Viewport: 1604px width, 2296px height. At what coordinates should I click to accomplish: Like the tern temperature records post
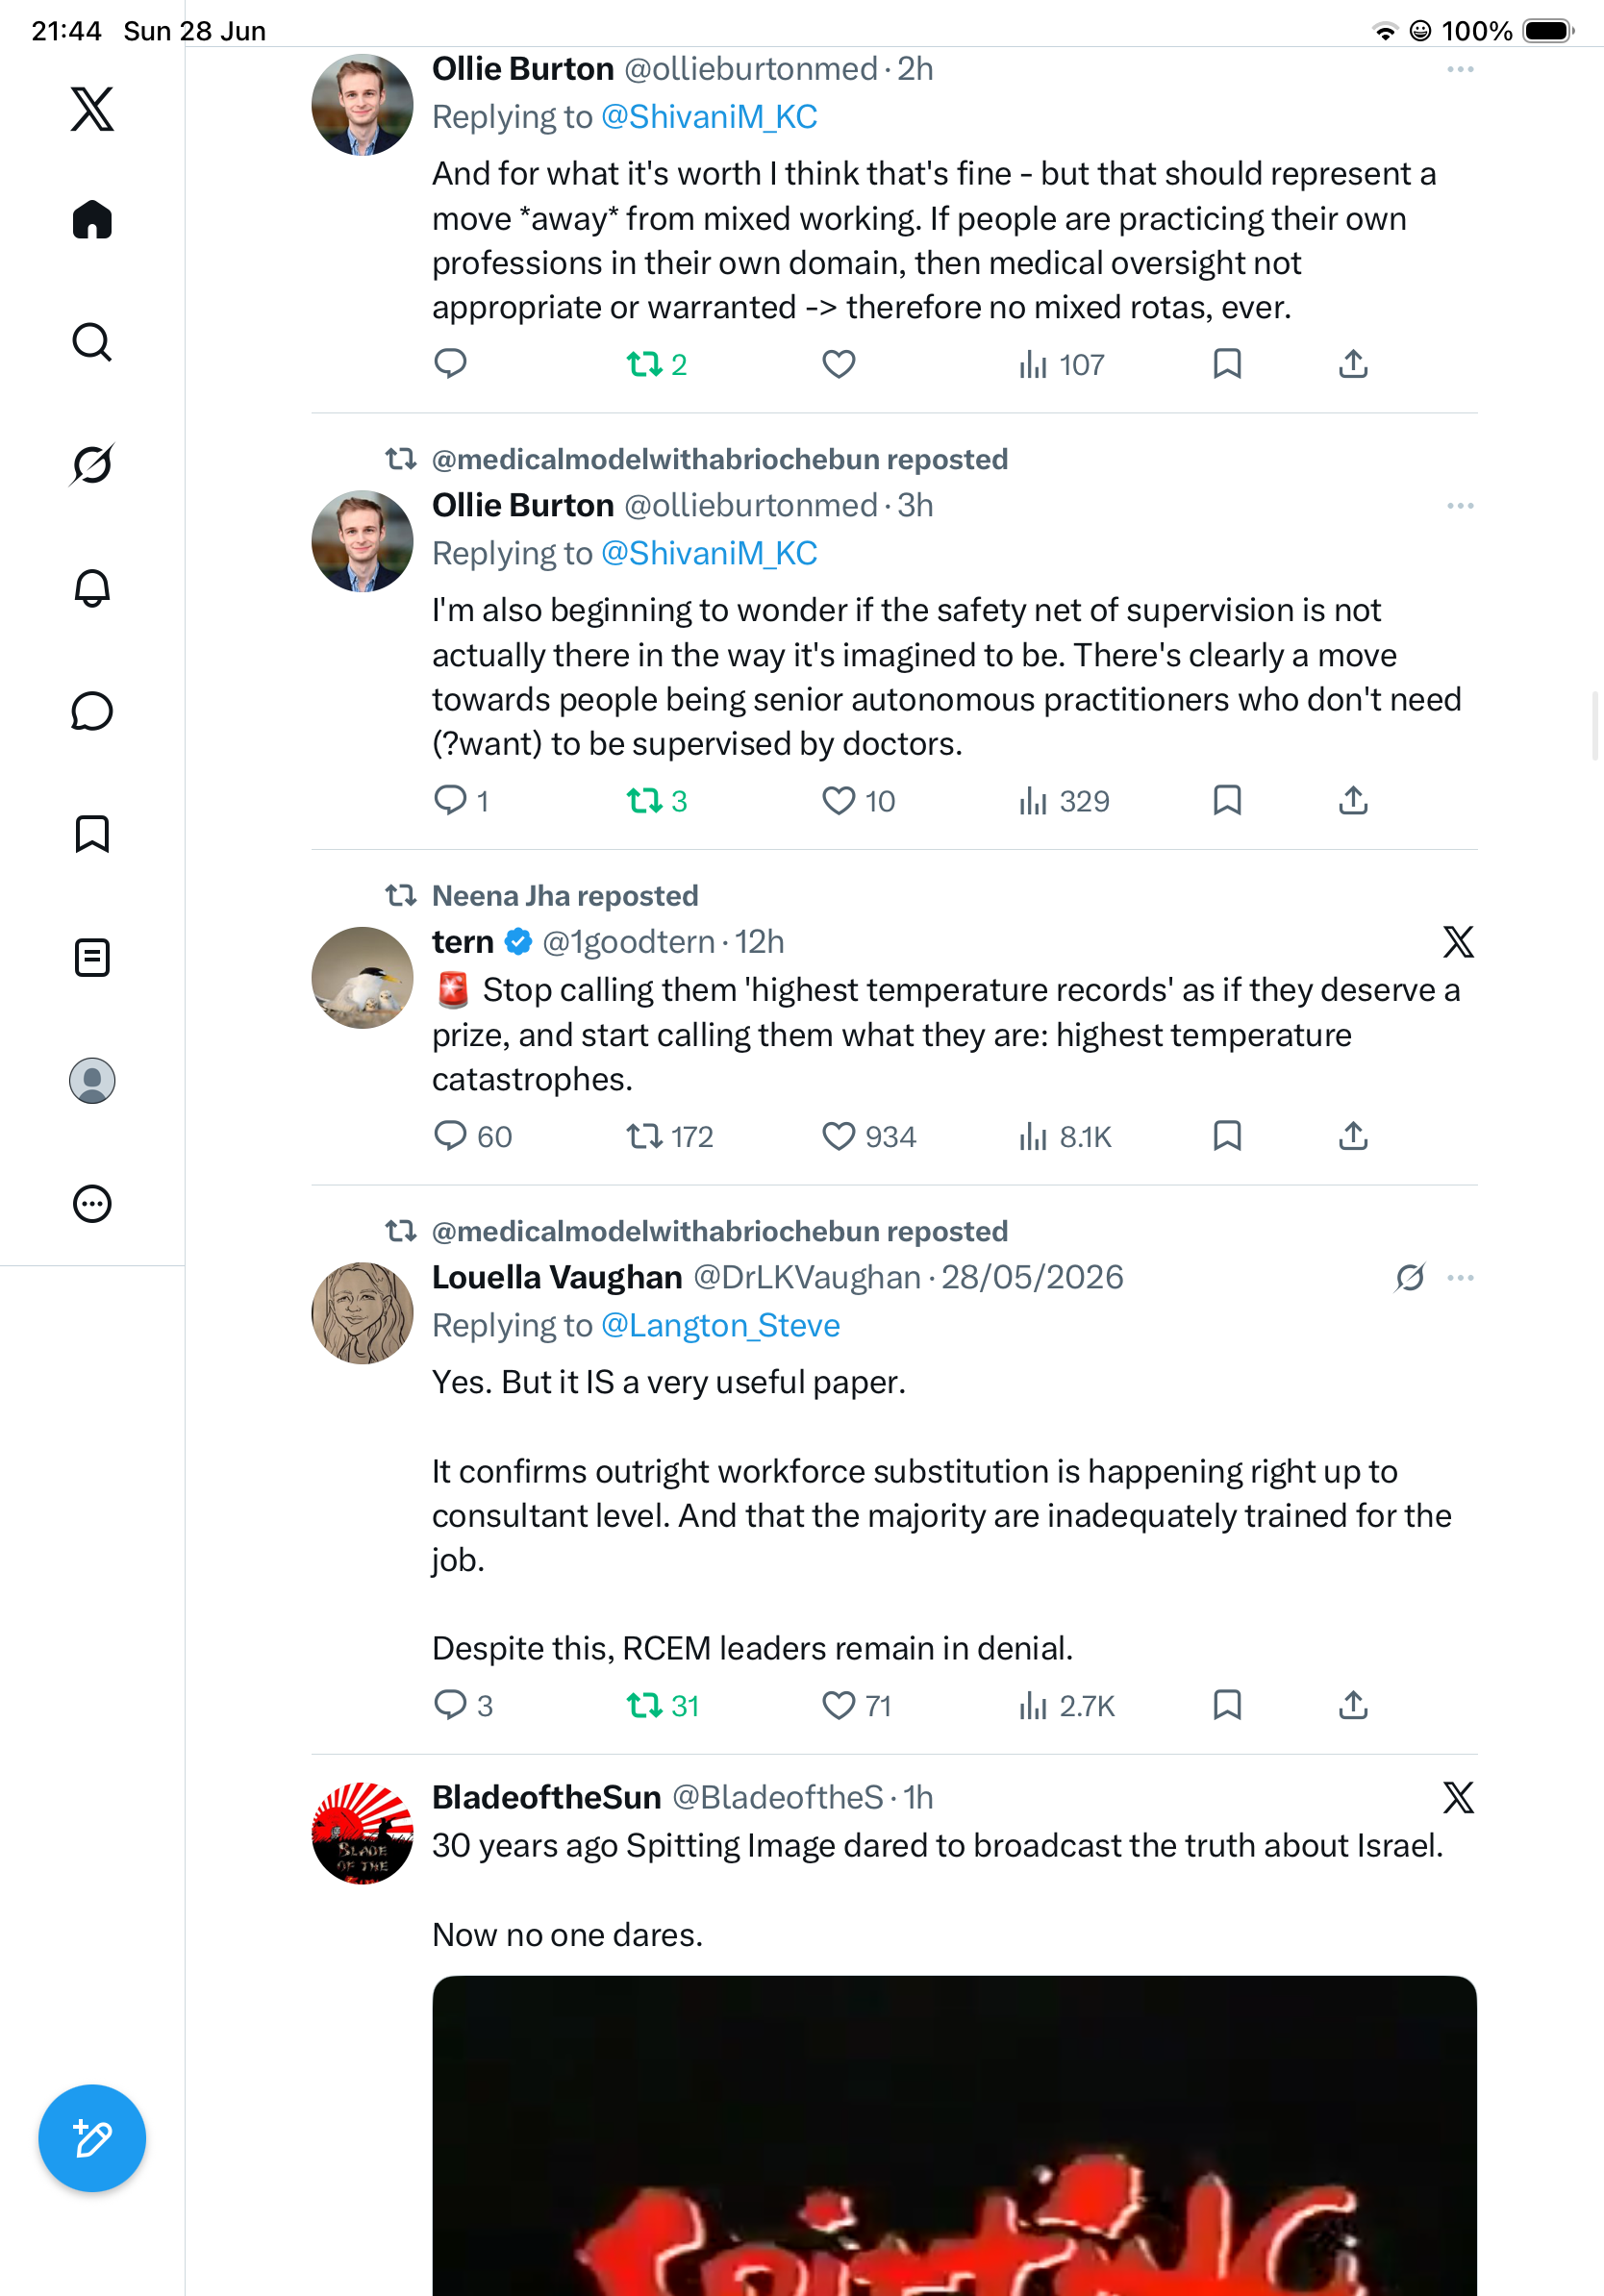[838, 1136]
